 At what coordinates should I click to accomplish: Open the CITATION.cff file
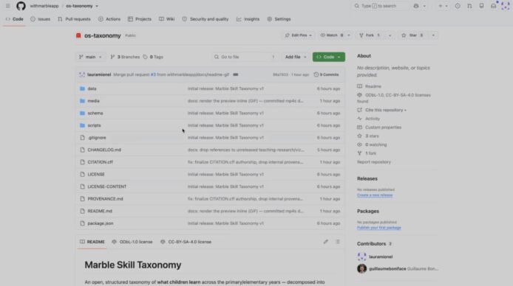(x=100, y=162)
